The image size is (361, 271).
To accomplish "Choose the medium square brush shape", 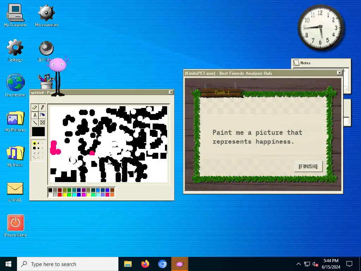I will click(x=38, y=148).
